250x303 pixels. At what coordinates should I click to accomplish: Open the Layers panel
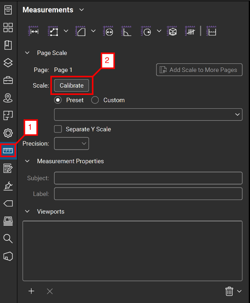[x=8, y=63]
